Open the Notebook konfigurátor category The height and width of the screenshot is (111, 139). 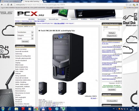point(23,56)
